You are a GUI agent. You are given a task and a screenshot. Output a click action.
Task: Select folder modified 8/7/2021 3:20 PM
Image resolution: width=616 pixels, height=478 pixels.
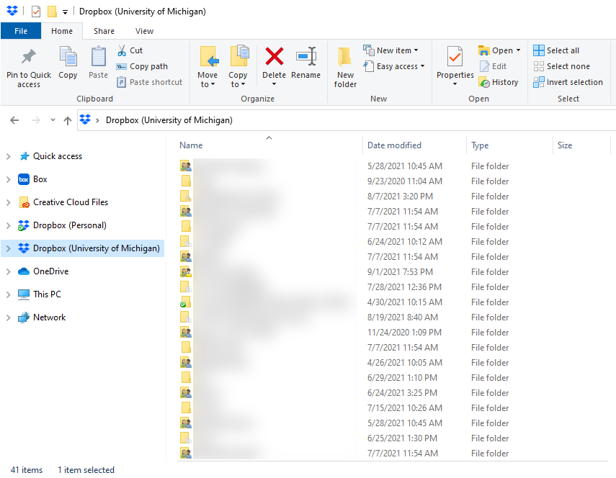[x=392, y=197]
